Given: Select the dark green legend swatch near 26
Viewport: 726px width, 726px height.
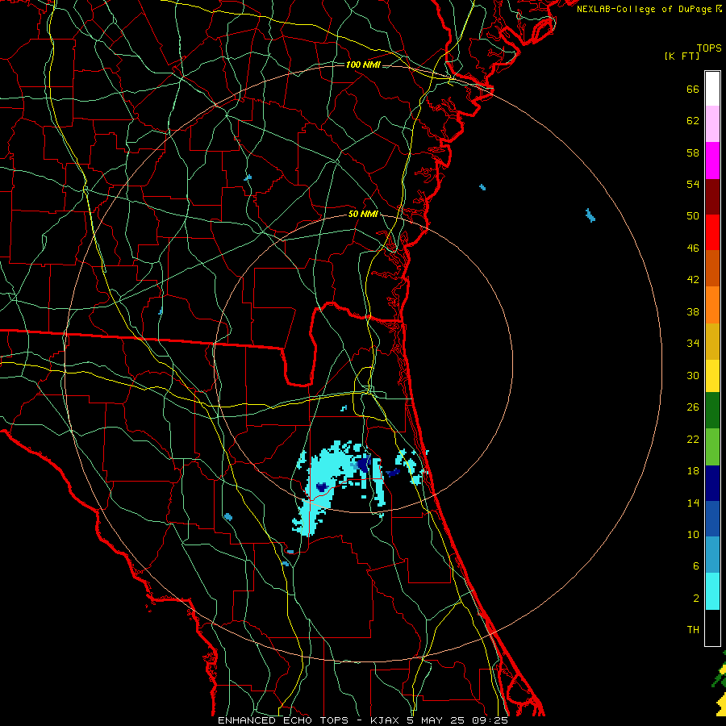Looking at the screenshot, I should tap(712, 411).
